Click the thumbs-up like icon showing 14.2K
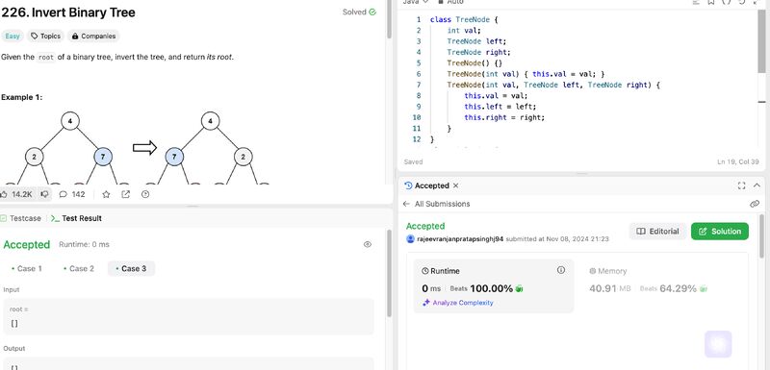 click(x=4, y=194)
